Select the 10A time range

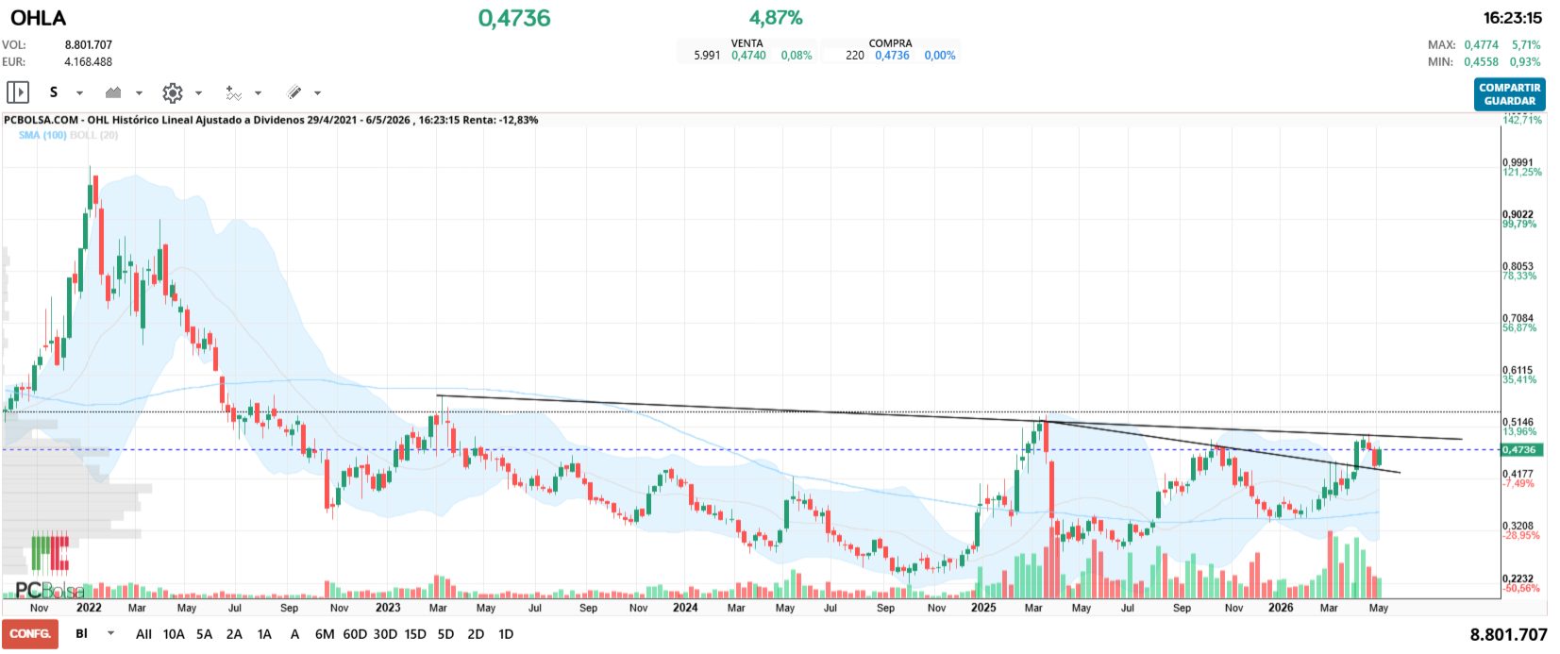tap(174, 634)
